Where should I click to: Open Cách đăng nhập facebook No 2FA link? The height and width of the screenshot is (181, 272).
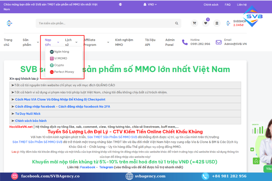tap(84, 106)
